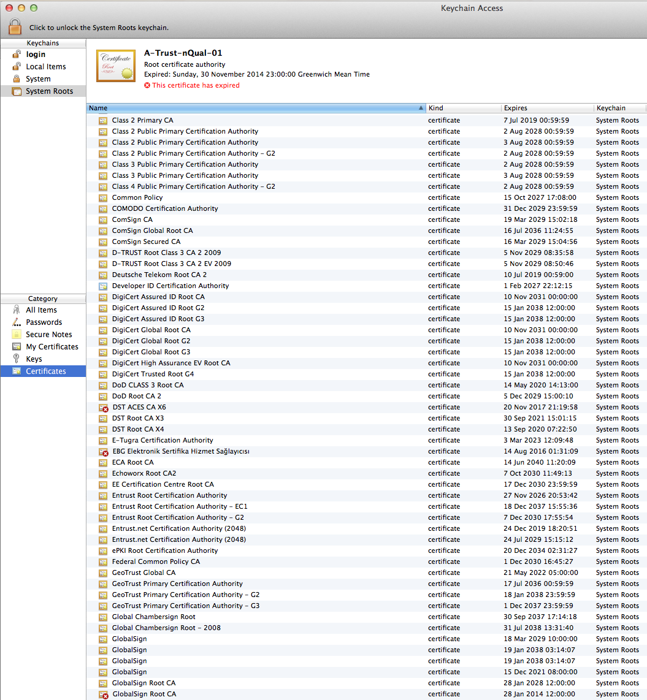647x700 pixels.
Task: Select EE Certification Centre Root CA
Action: (366, 484)
